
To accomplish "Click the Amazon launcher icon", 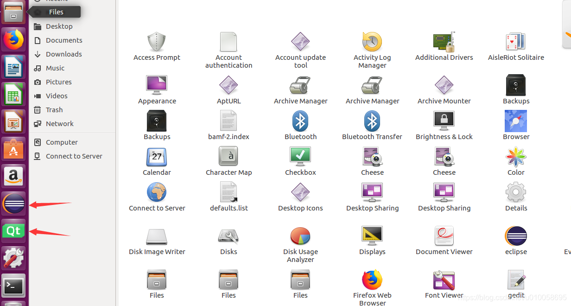I will point(14,176).
